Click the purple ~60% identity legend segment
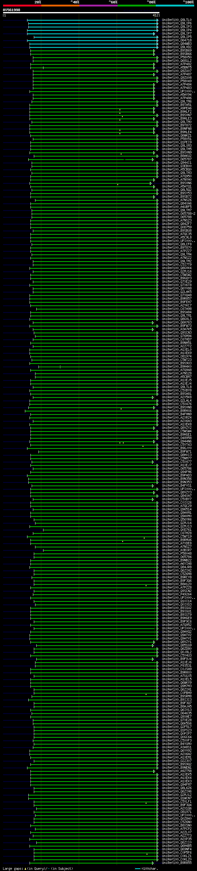Screen dimensions: 197x871 coord(98,6)
